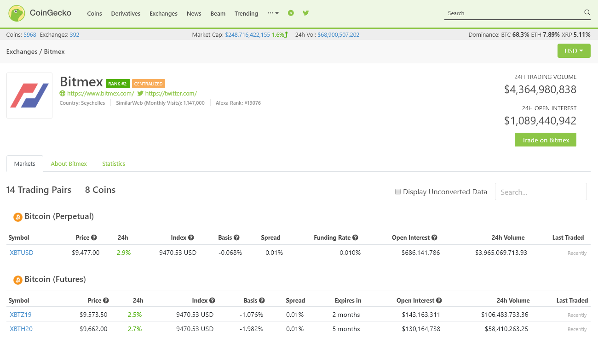Click the Twitter icon beside twitter.com link
598x349 pixels.
coord(140,93)
